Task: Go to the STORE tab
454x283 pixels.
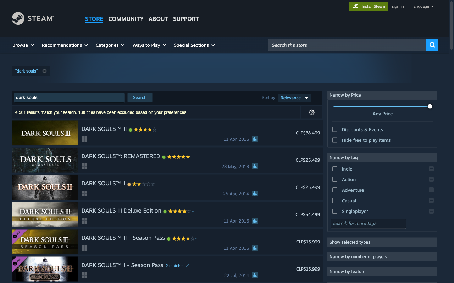Action: [94, 19]
